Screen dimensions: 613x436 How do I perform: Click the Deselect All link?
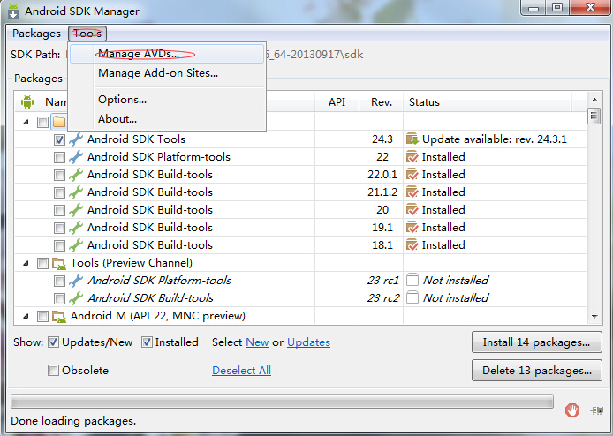241,371
